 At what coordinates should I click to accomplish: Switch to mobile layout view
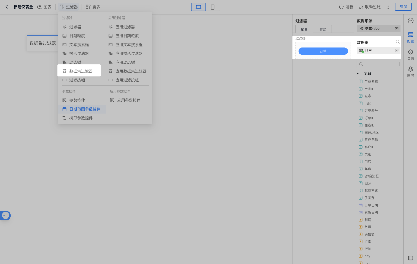tap(213, 7)
